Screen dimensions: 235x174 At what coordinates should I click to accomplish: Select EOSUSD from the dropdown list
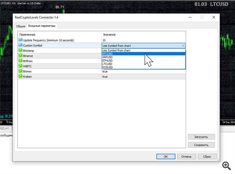[144, 67]
